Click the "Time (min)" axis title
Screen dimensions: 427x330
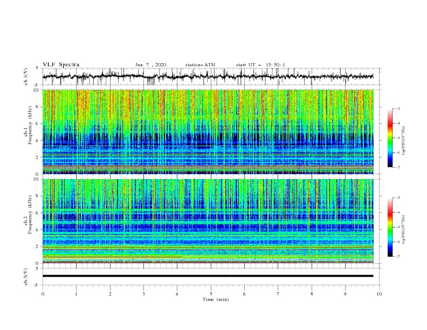click(216, 299)
